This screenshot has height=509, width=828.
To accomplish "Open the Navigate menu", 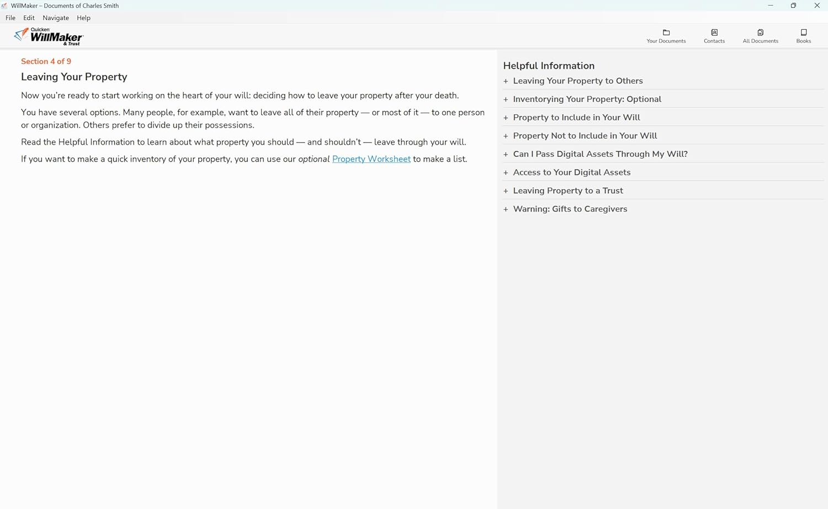I will (x=55, y=18).
